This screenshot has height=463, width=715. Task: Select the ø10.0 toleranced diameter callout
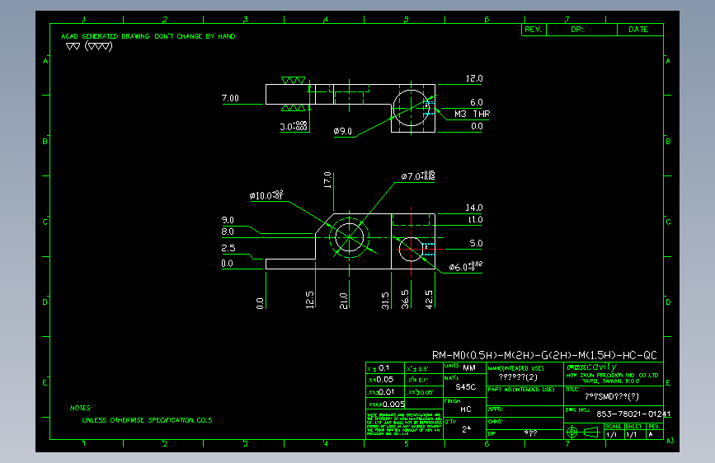click(266, 195)
